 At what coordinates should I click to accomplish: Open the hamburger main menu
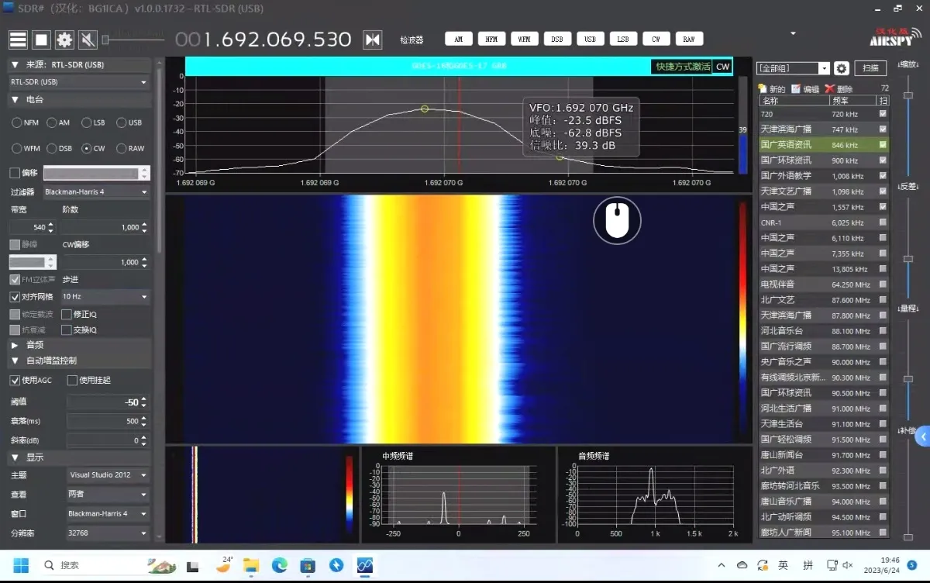[x=18, y=40]
